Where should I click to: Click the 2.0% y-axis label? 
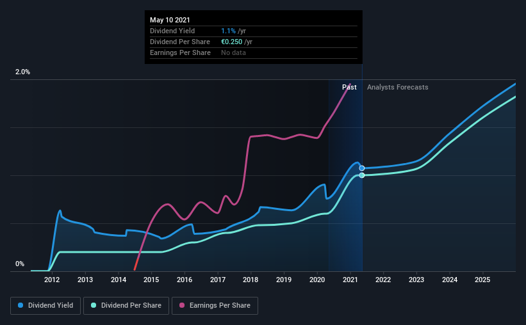(x=22, y=72)
